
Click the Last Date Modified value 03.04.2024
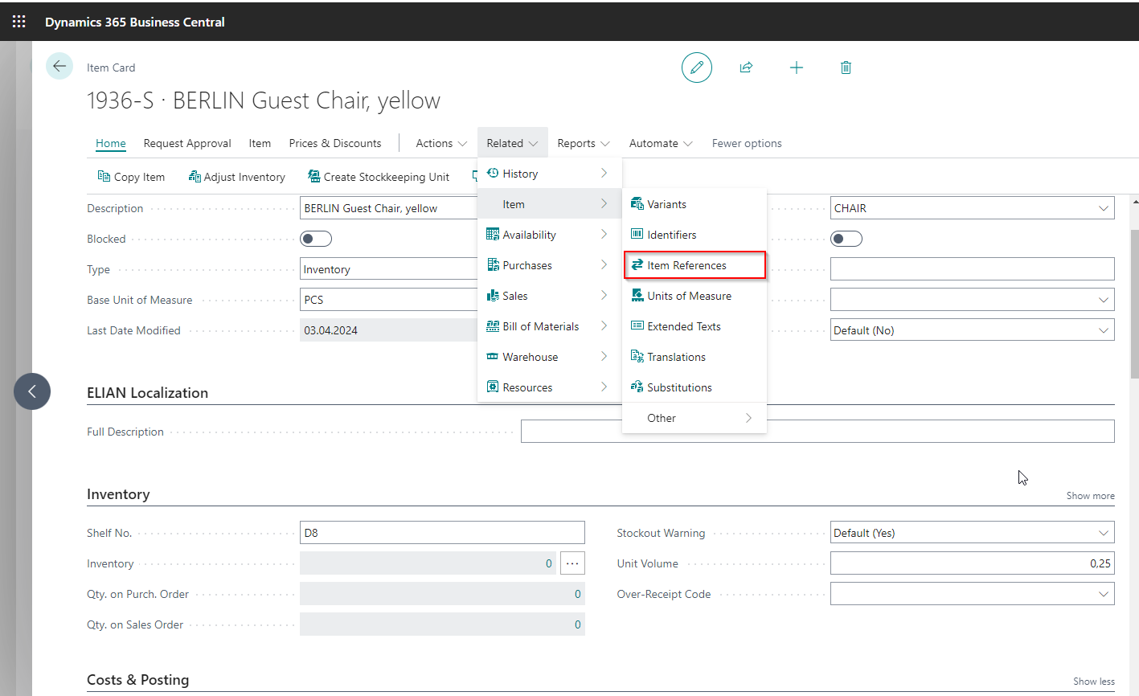tap(330, 330)
